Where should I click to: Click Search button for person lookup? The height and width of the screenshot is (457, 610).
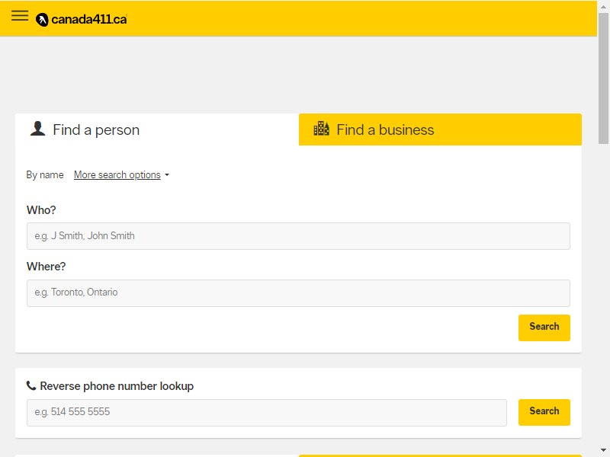tap(544, 328)
